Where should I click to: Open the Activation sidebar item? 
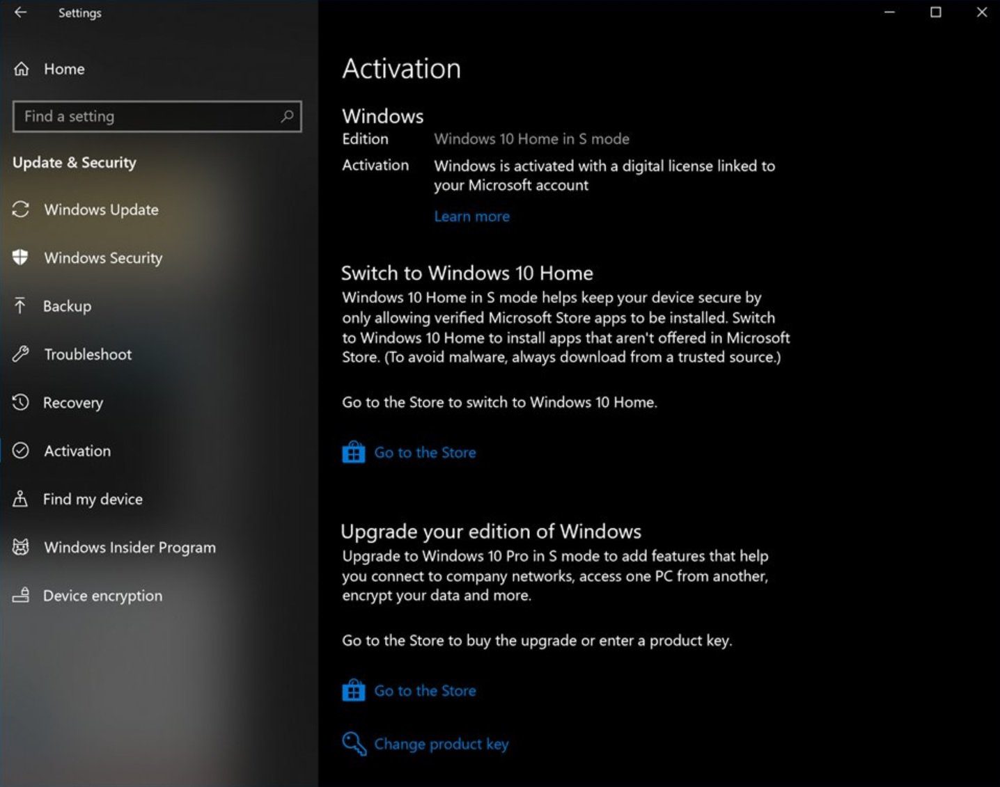(77, 451)
